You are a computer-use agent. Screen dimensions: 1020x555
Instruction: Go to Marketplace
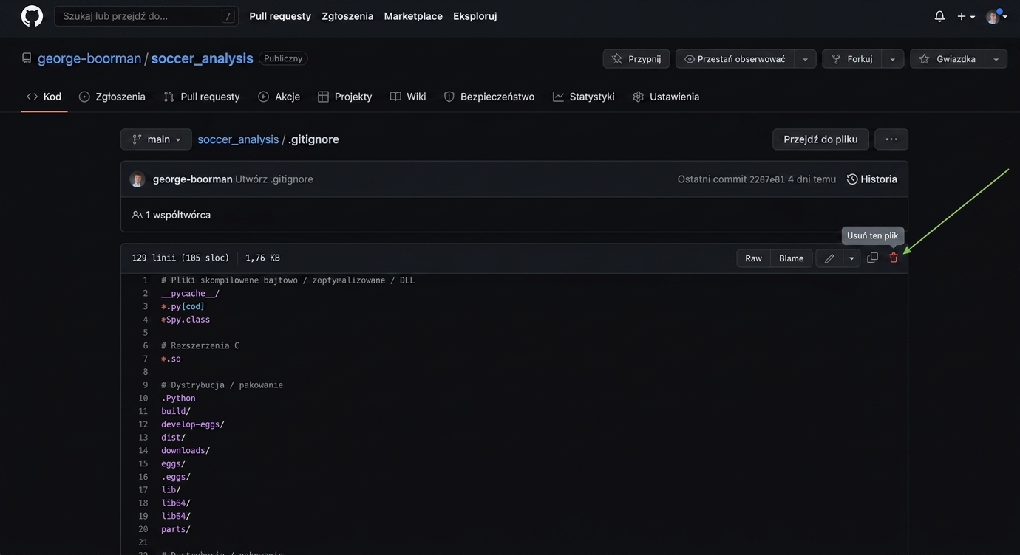coord(413,16)
